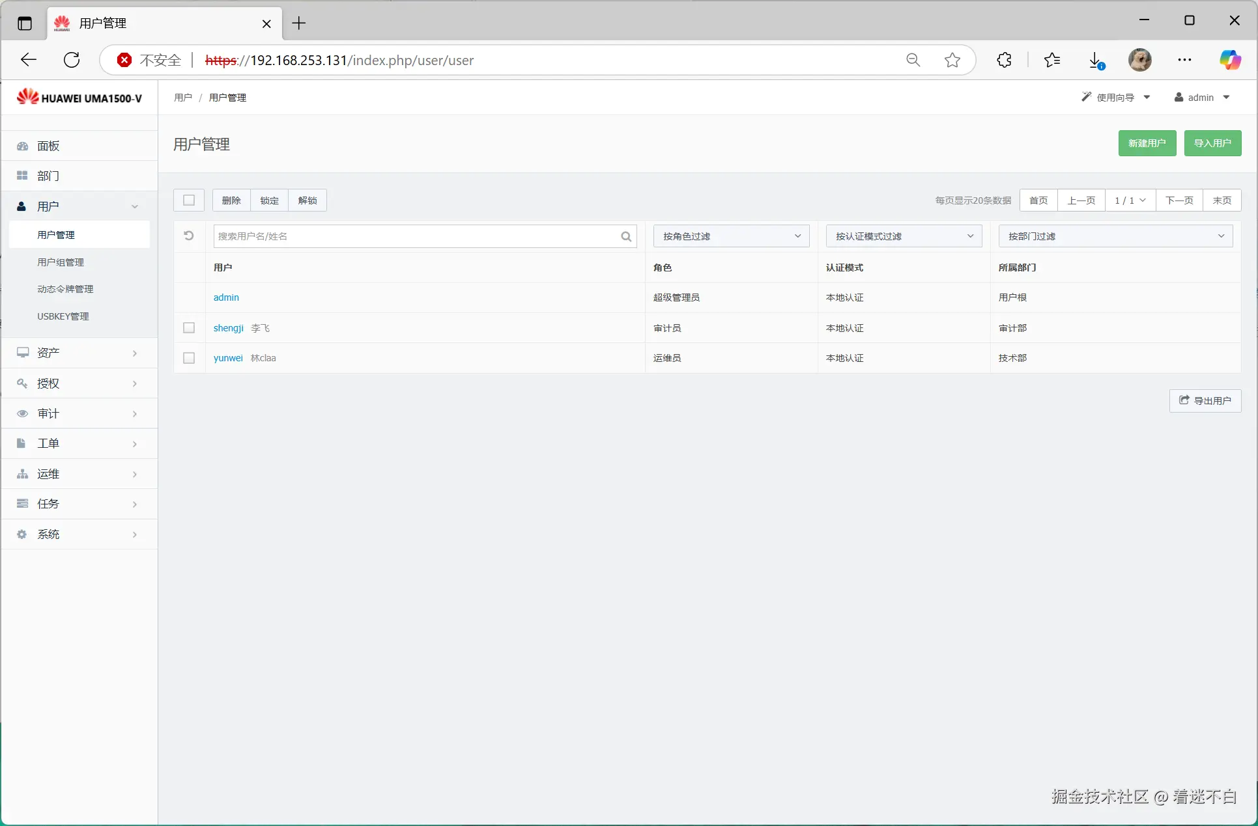
Task: Click into the 搜索用户名/姓名 search field
Action: pyautogui.click(x=417, y=236)
